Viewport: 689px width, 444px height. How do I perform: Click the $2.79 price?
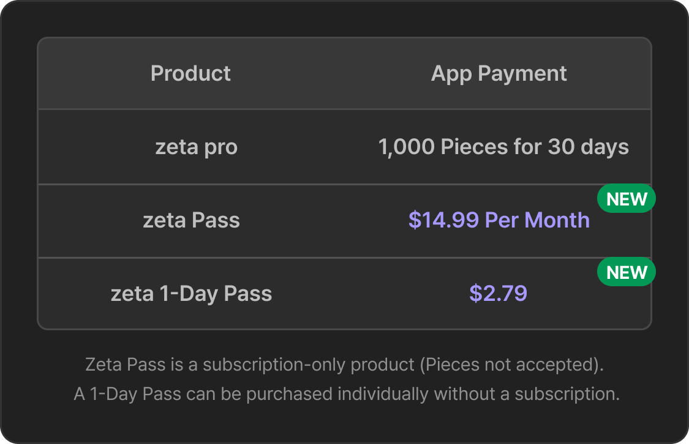(x=498, y=294)
